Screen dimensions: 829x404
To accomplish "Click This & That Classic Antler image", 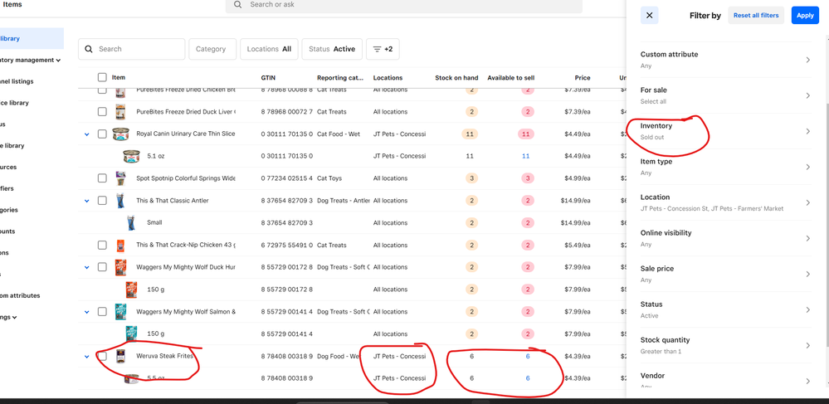I will click(121, 201).
